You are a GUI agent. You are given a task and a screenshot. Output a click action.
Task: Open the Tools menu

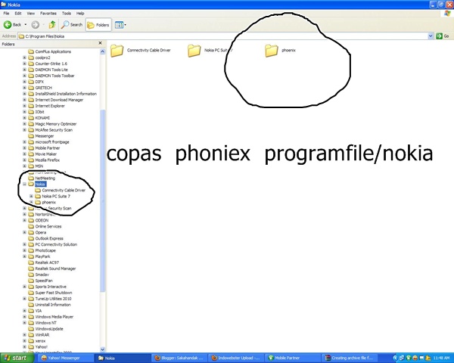(67, 14)
